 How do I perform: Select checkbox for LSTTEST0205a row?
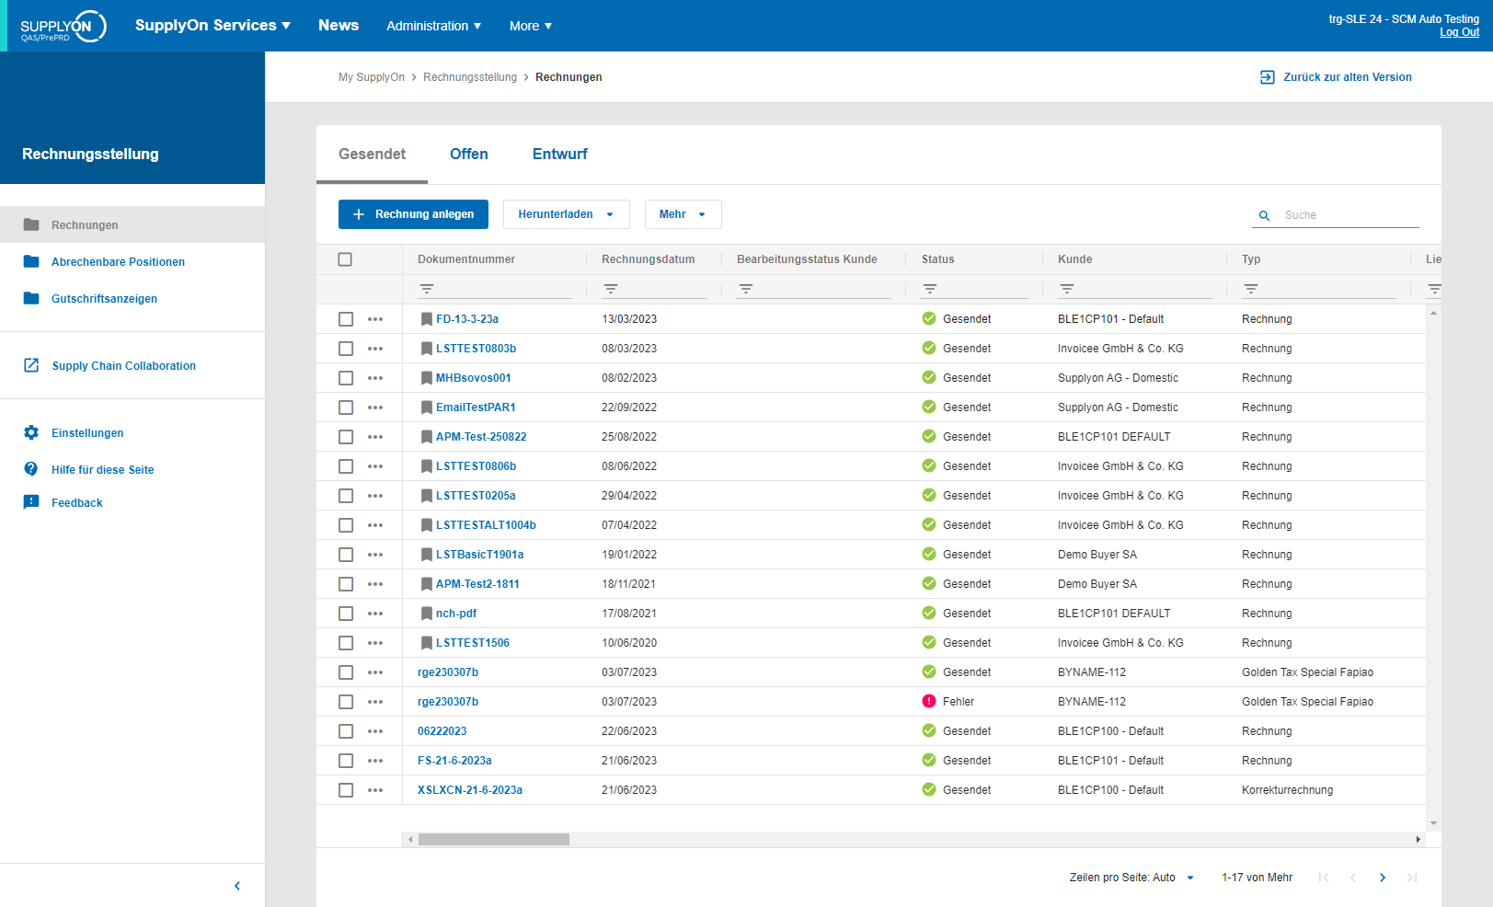point(346,496)
